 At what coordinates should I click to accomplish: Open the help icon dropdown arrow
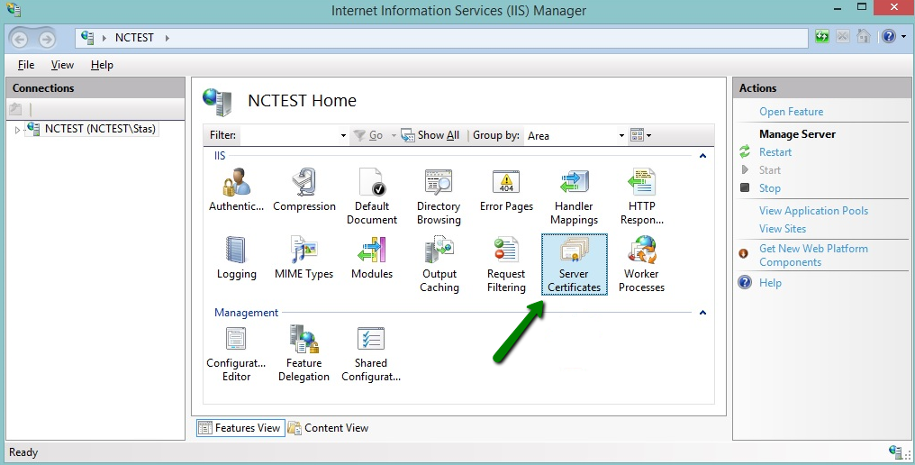coord(904,37)
